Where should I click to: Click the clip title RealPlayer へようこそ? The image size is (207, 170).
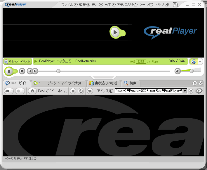click(55, 61)
